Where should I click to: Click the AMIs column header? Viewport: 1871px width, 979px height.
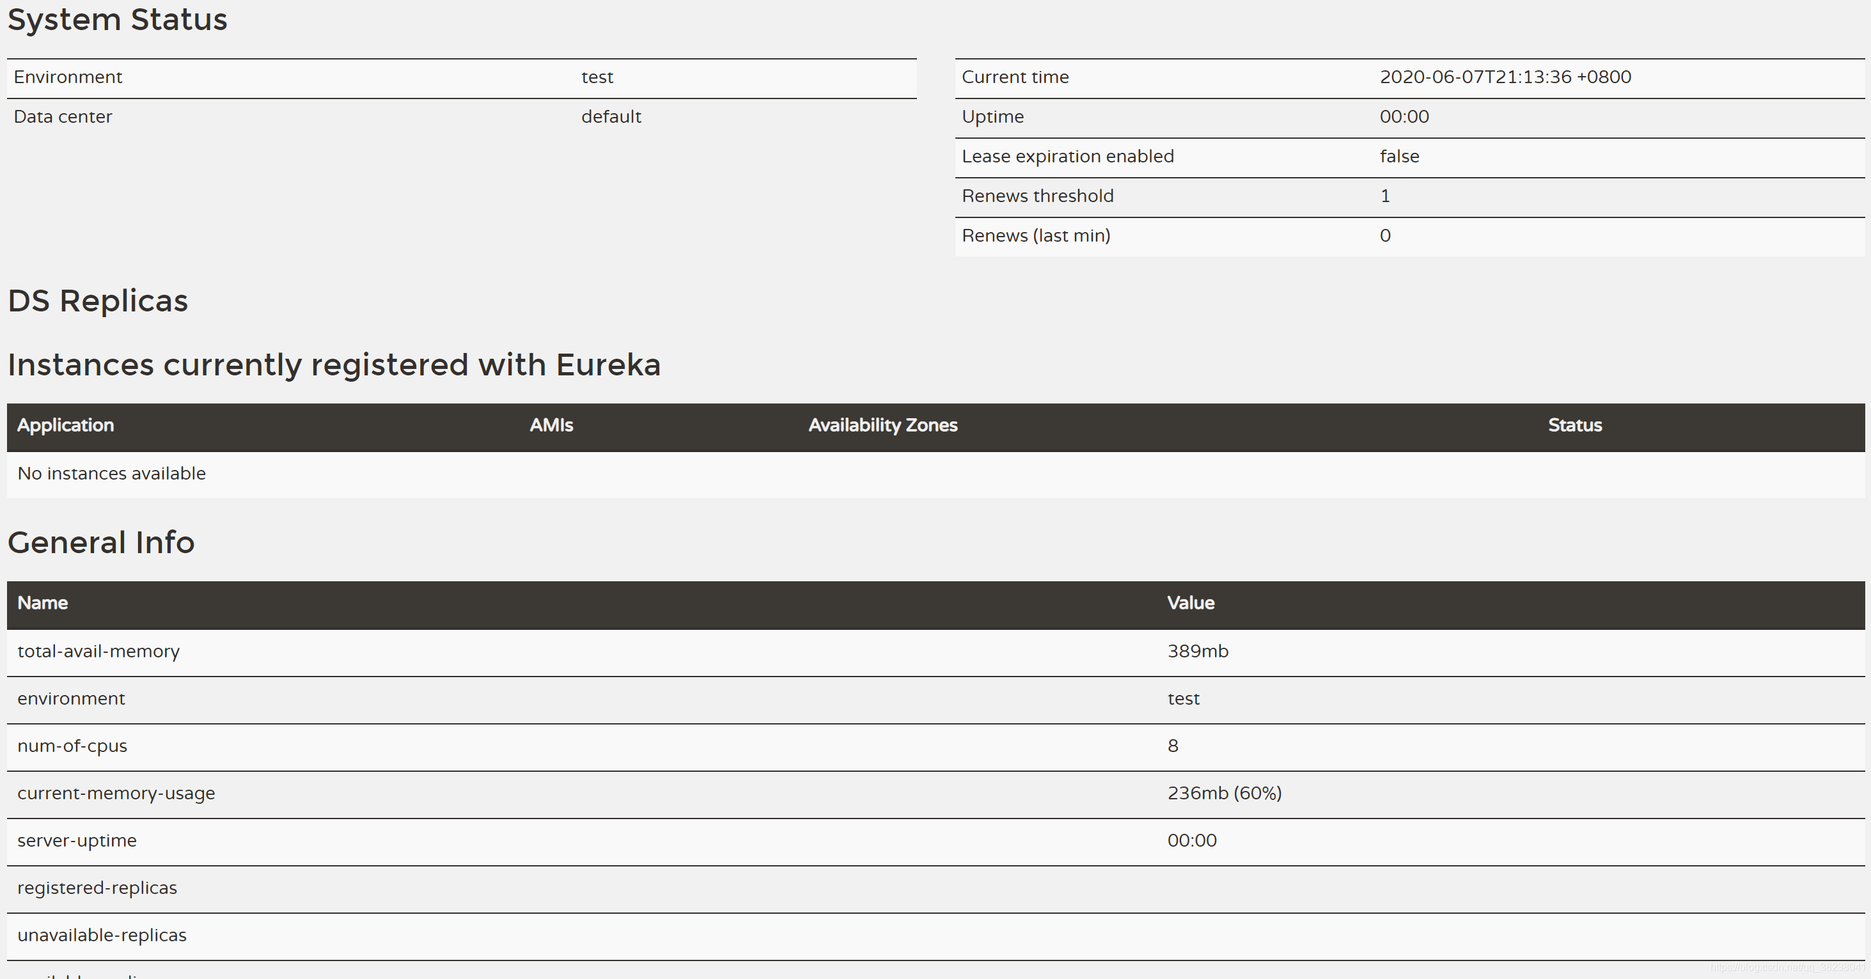(551, 426)
